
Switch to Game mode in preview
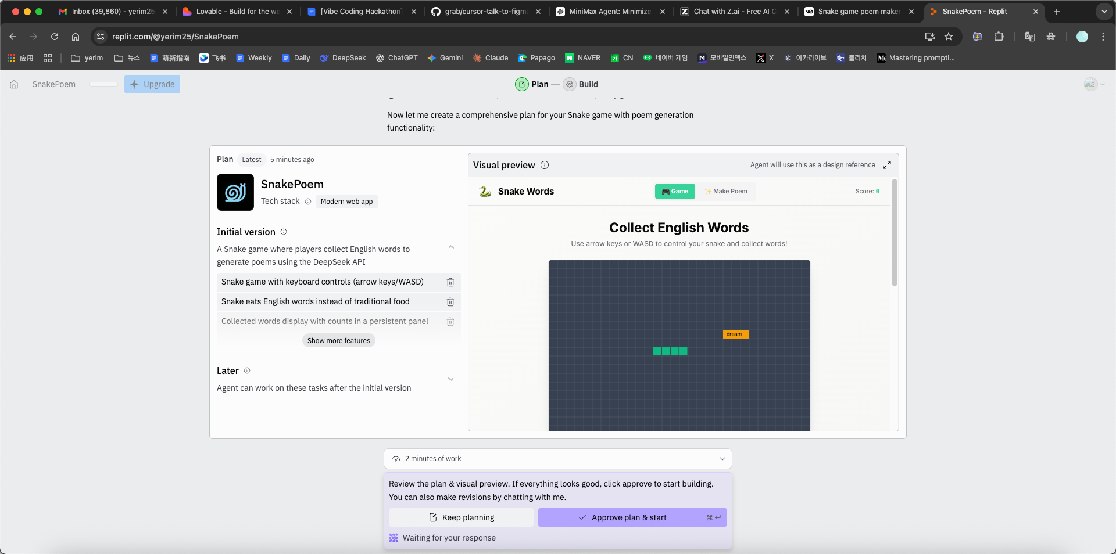pyautogui.click(x=674, y=191)
